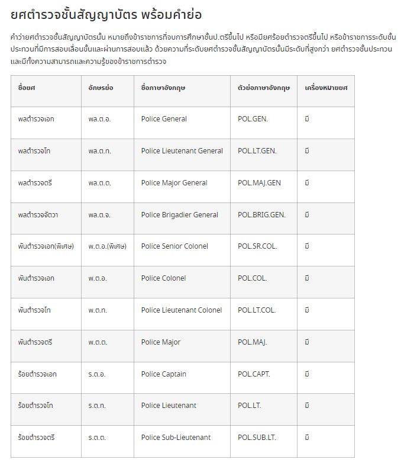The width and height of the screenshot is (401, 466).
Task: Click the Police Senior Colonel cell
Action: pos(174,246)
